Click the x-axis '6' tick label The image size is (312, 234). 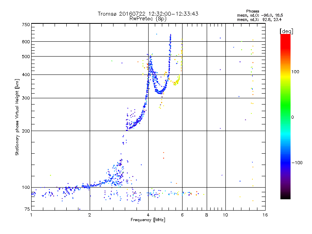click(x=182, y=215)
